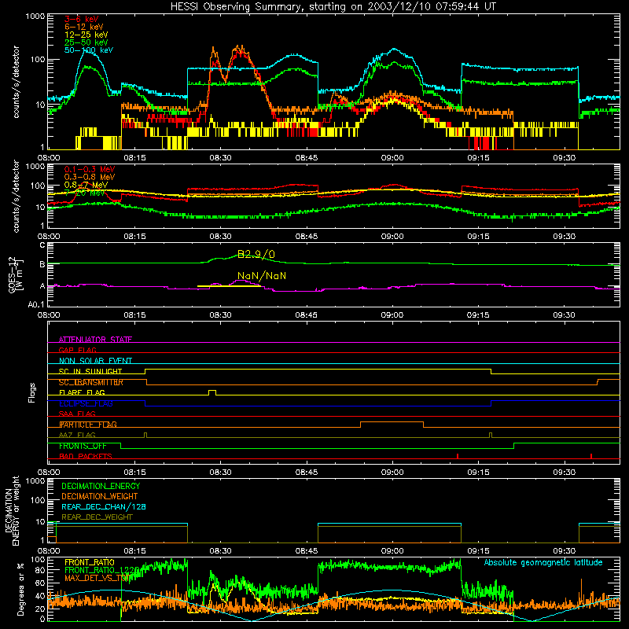The width and height of the screenshot is (629, 629).
Task: Click the BAD_PACKETS spike after 09:30
Action: coord(591,456)
